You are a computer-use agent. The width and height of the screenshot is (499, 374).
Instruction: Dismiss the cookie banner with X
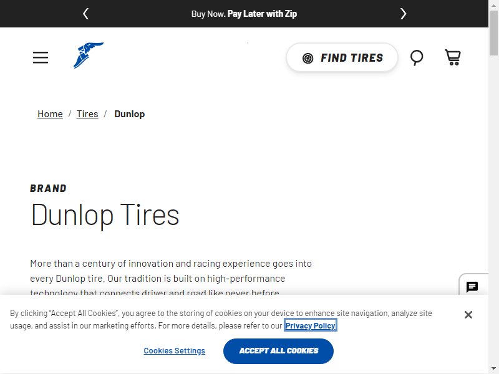pyautogui.click(x=468, y=315)
